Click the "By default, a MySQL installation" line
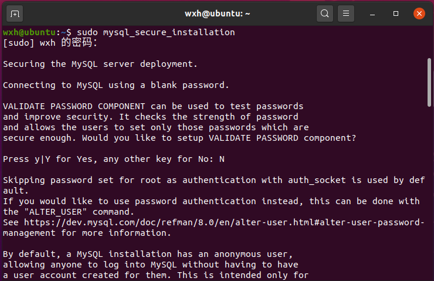Screen dimensions: 434x281 coord(147,254)
